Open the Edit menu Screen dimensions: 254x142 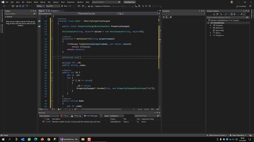(12, 2)
